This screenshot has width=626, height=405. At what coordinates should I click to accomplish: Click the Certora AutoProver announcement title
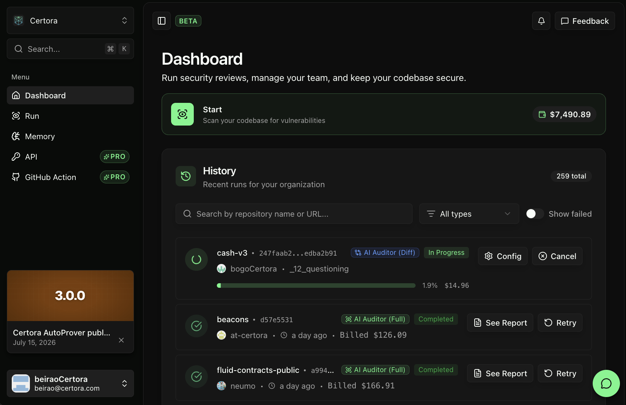tap(62, 332)
